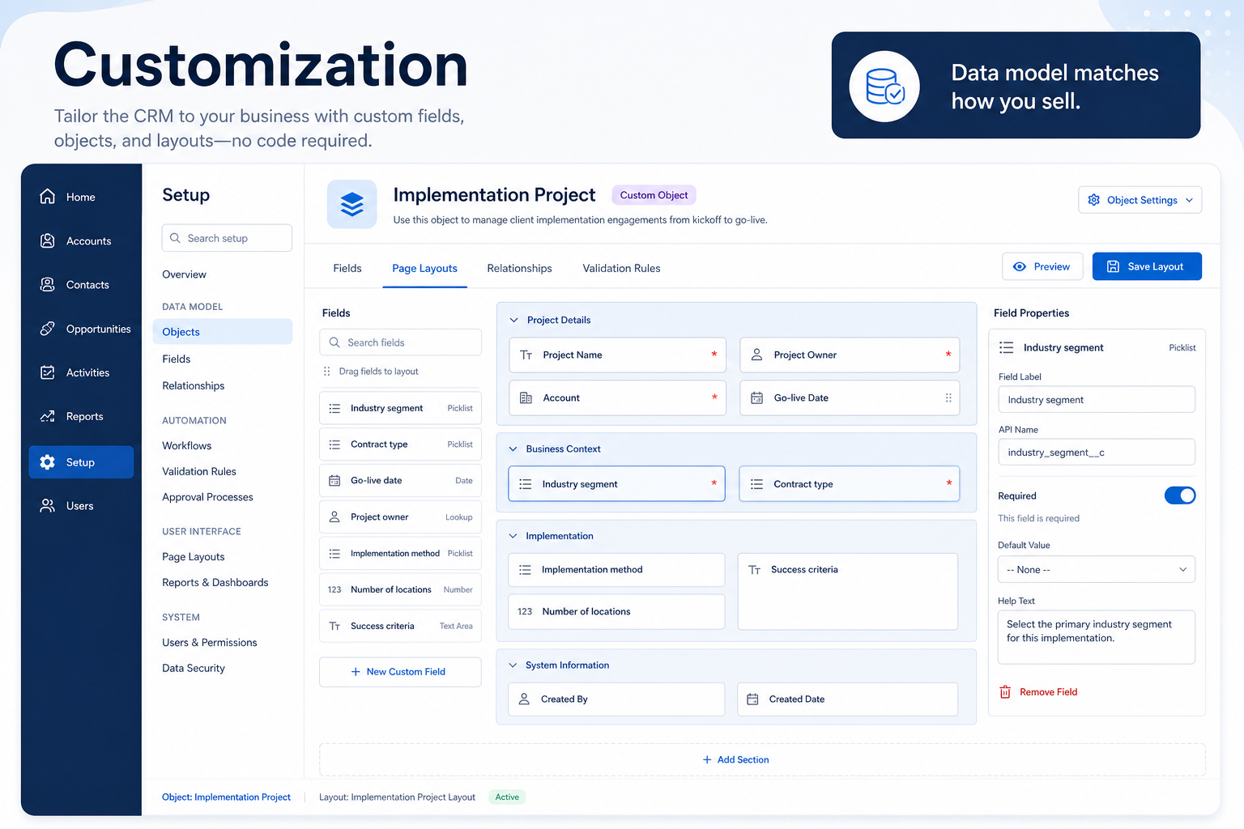Click the Preview button label
The image size is (1244, 829).
pos(1051,266)
